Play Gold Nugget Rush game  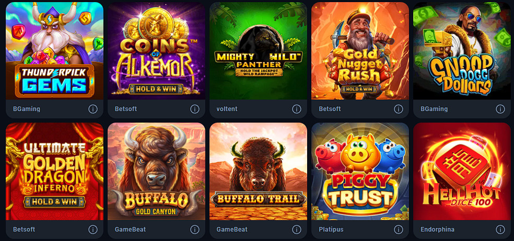click(x=360, y=51)
